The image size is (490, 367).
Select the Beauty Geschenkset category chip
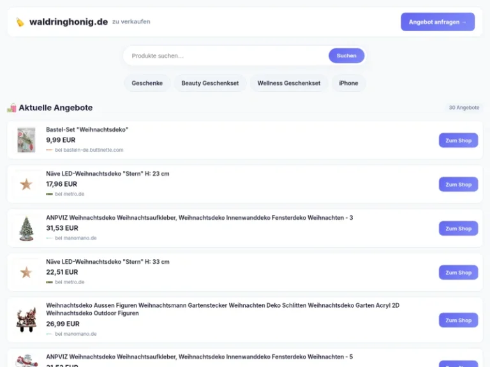coord(210,83)
